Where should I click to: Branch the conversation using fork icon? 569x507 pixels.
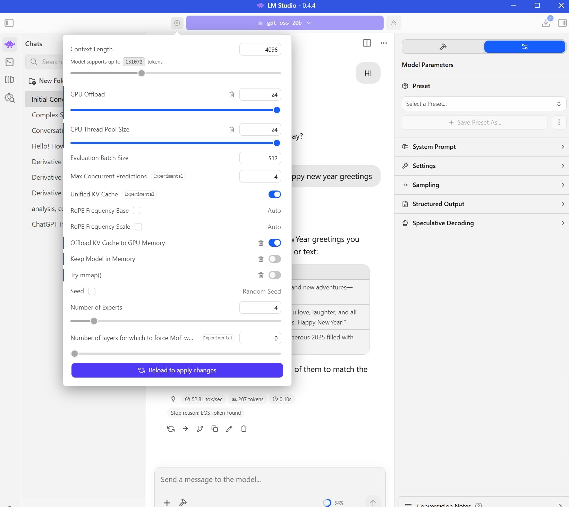200,429
